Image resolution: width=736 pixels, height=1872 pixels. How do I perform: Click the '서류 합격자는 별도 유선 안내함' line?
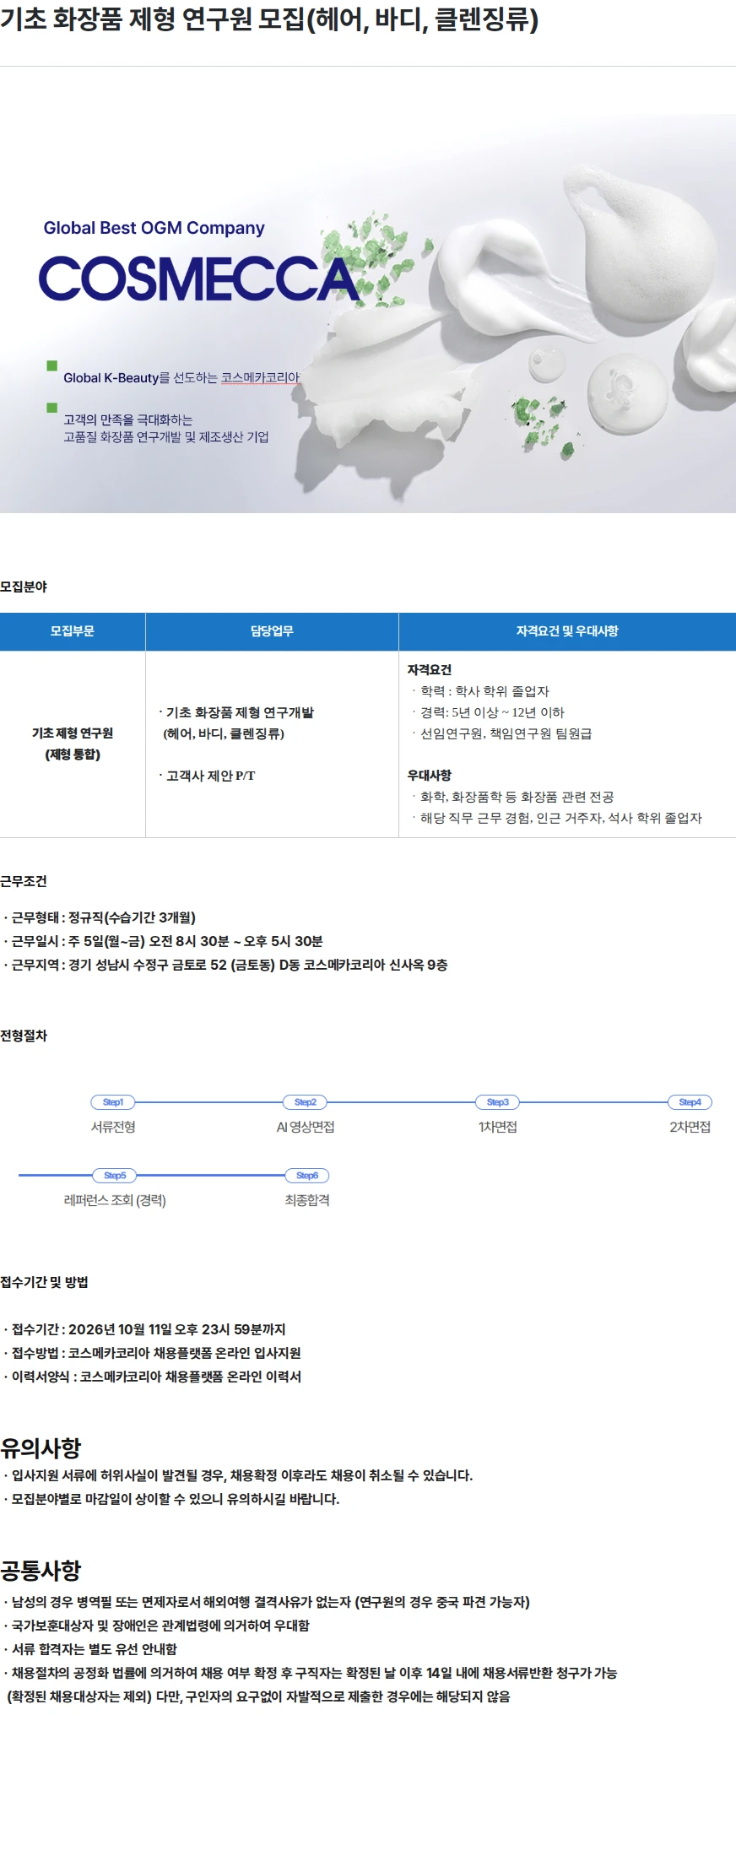pyautogui.click(x=91, y=1649)
